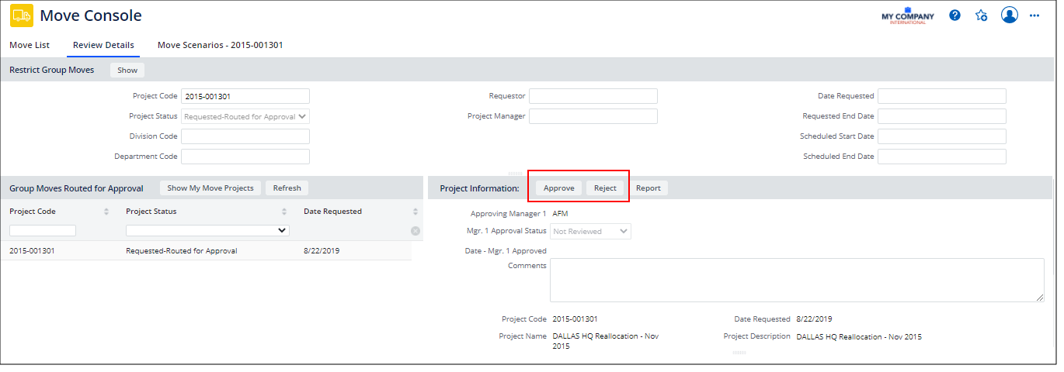Click the add to favorites star icon
The height and width of the screenshot is (372, 1064).
(x=981, y=15)
